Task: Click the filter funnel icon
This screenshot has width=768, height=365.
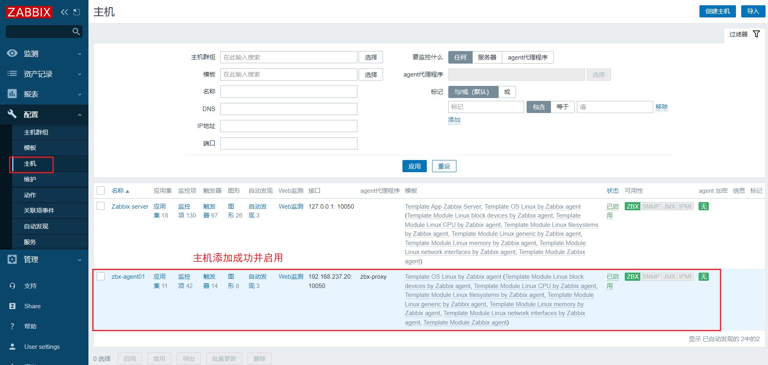Action: point(756,34)
